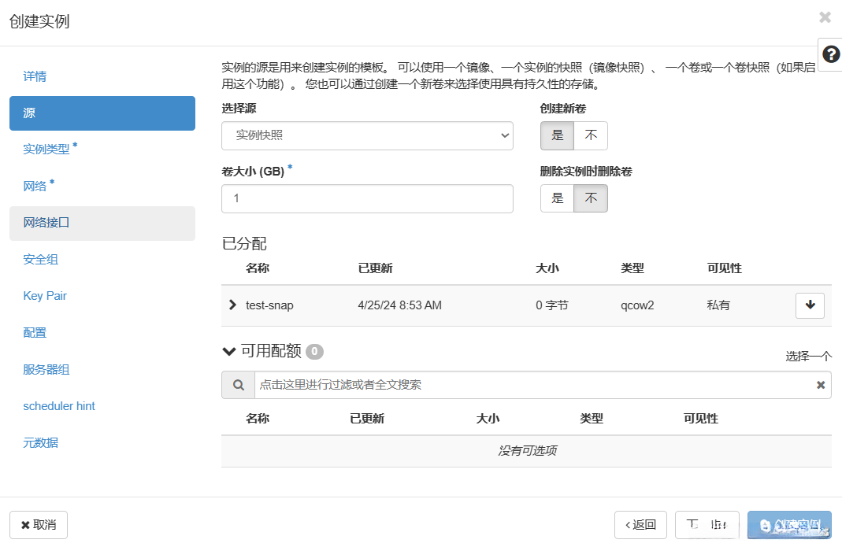Image resolution: width=842 pixels, height=547 pixels.
Task: Click the 取消 button
Action: pyautogui.click(x=39, y=525)
